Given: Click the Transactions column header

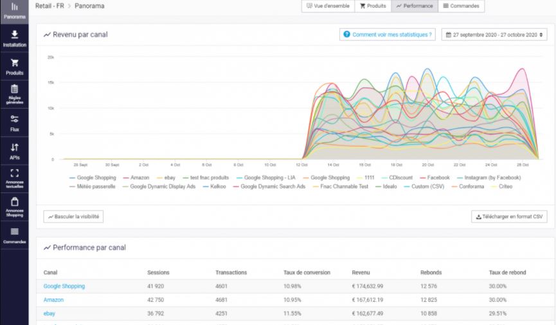Looking at the screenshot, I should pos(231,273).
